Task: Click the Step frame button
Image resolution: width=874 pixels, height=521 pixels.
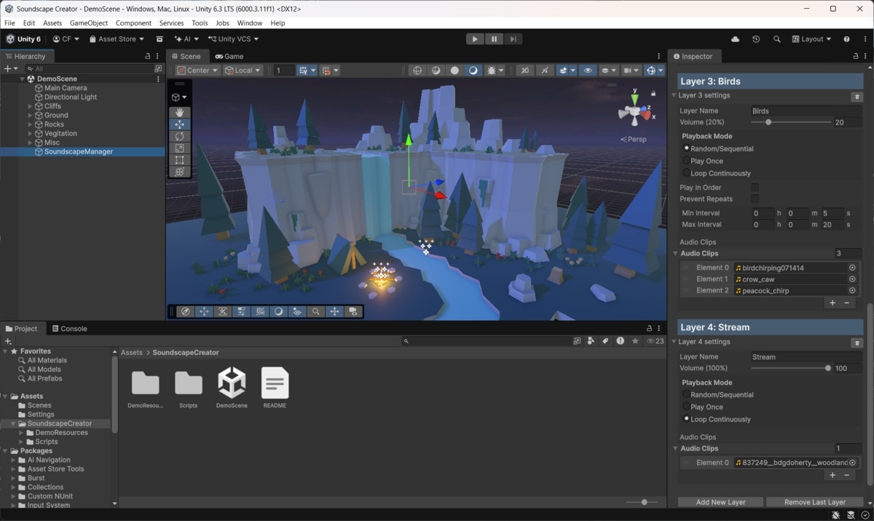Action: pos(513,39)
